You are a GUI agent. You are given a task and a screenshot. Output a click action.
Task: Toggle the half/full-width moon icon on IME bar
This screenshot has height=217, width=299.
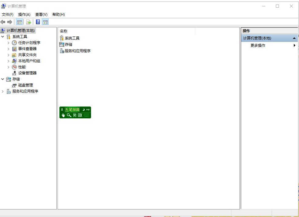[x=83, y=110]
